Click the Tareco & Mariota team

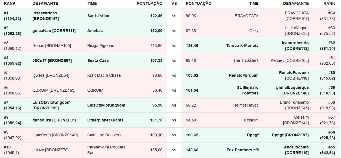(242, 46)
